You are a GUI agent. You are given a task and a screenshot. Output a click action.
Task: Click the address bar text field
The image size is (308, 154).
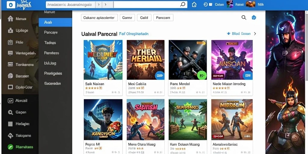click(x=70, y=5)
